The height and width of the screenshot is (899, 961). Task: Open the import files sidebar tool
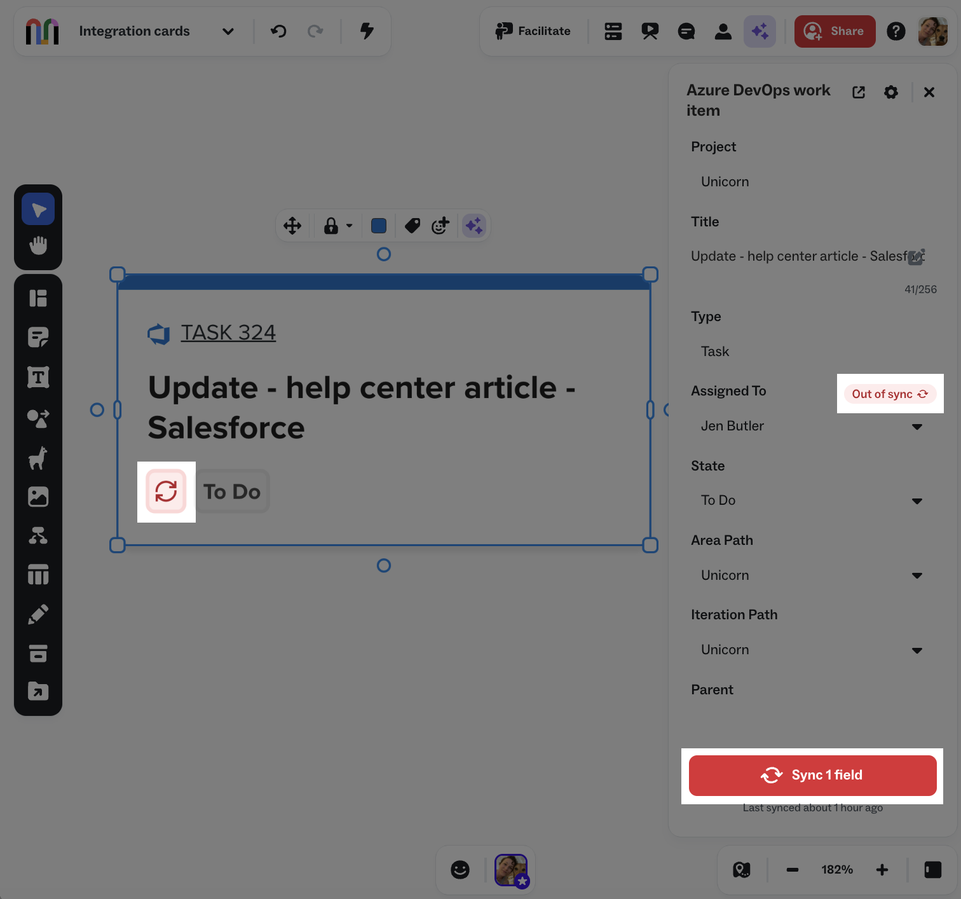click(38, 691)
